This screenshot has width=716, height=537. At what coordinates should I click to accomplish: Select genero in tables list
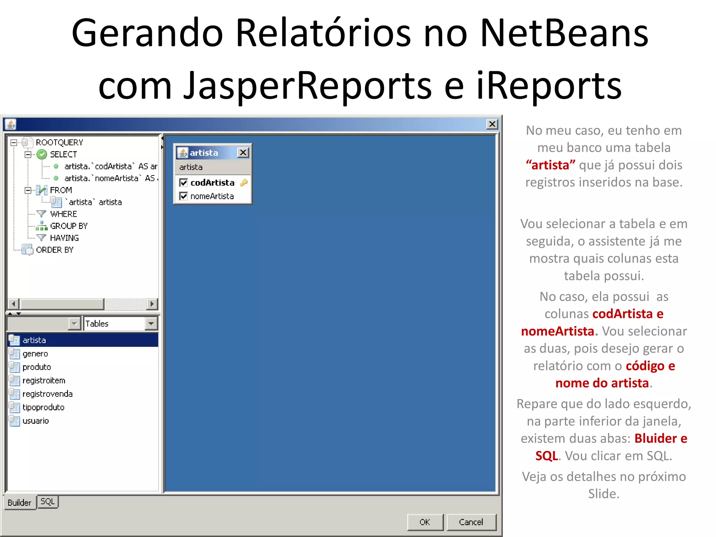[83, 353]
